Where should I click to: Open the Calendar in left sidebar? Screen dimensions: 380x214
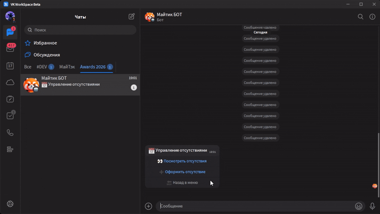[10, 66]
